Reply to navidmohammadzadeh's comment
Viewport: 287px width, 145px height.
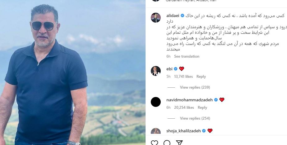point(202,108)
